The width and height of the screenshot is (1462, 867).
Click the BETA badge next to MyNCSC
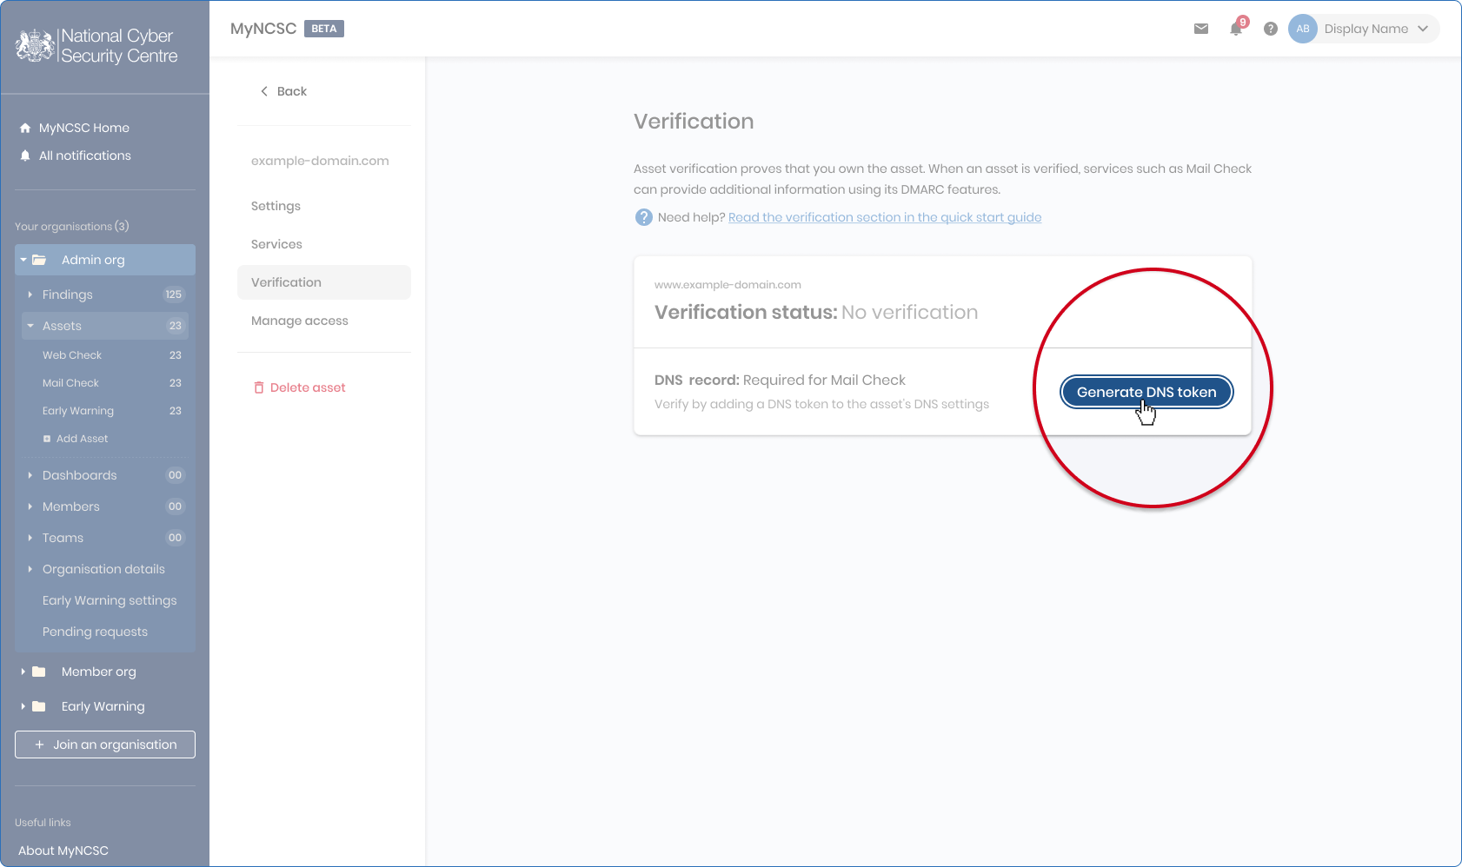[324, 29]
